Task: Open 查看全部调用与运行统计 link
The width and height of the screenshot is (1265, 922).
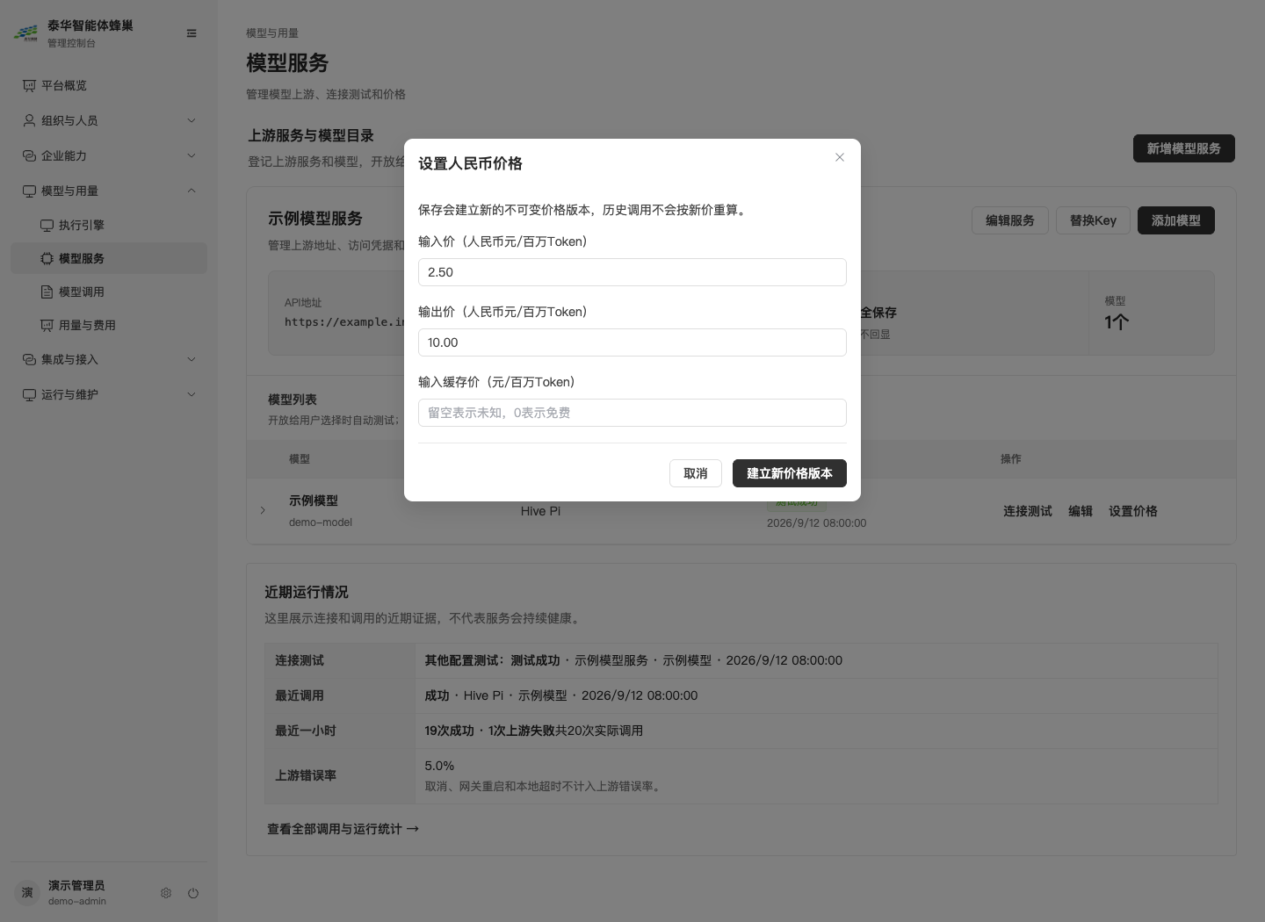Action: [x=343, y=829]
